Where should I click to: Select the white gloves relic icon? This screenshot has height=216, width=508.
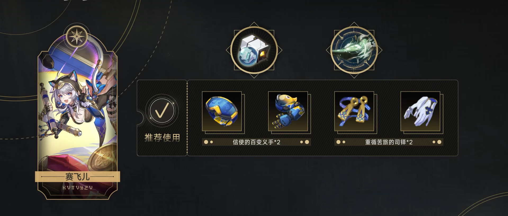tap(420, 111)
